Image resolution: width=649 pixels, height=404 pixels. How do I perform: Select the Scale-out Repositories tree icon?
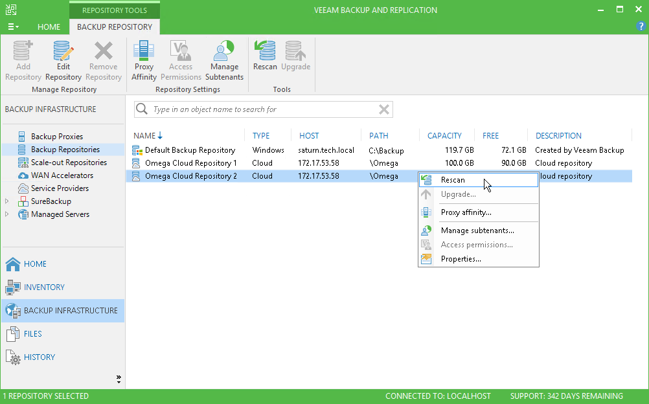(23, 163)
